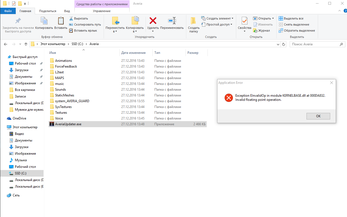Click the Журнал history button
This screenshot has width=347, height=217.
click(262, 30)
